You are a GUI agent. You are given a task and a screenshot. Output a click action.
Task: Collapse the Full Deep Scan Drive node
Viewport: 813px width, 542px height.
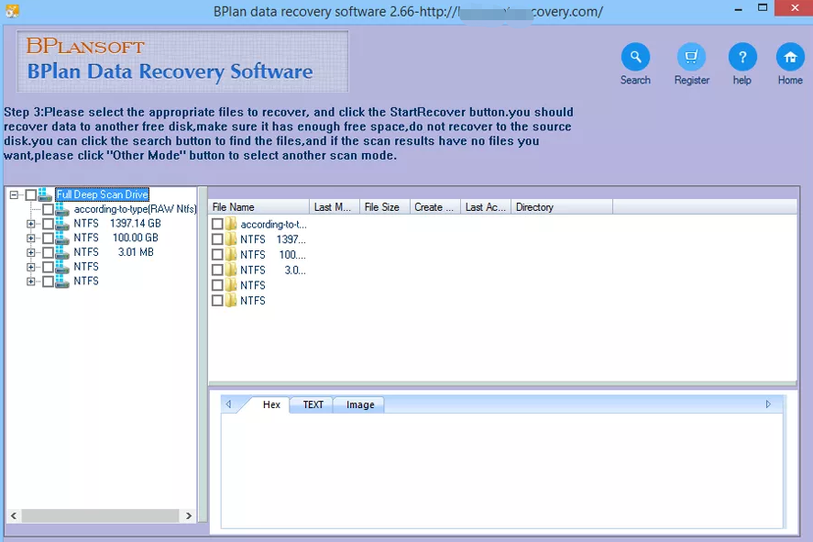[14, 195]
